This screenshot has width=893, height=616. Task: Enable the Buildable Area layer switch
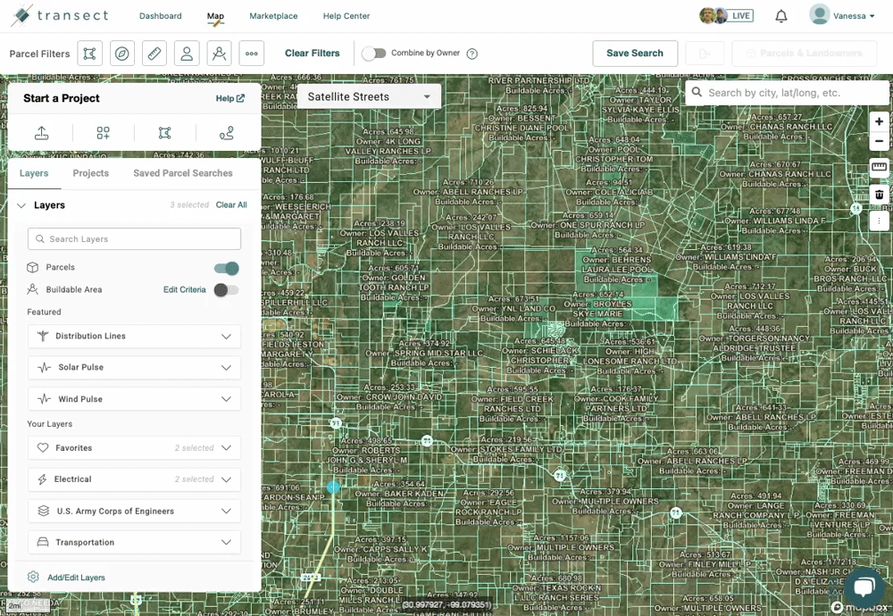(227, 290)
